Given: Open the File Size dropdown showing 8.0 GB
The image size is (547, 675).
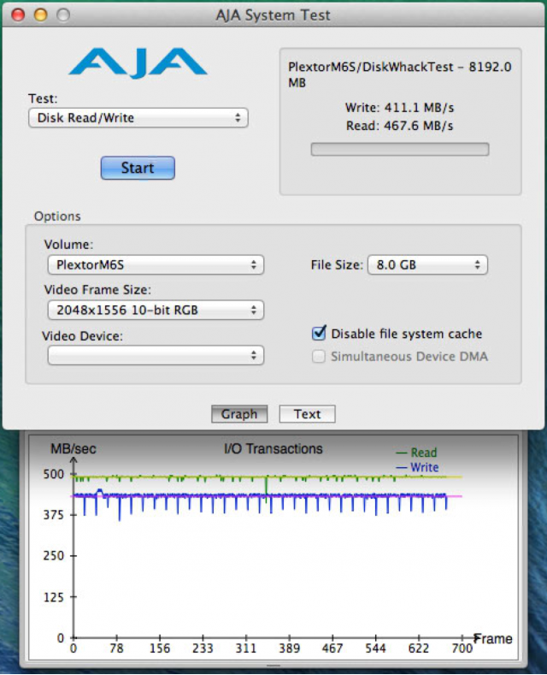Looking at the screenshot, I should pyautogui.click(x=427, y=264).
